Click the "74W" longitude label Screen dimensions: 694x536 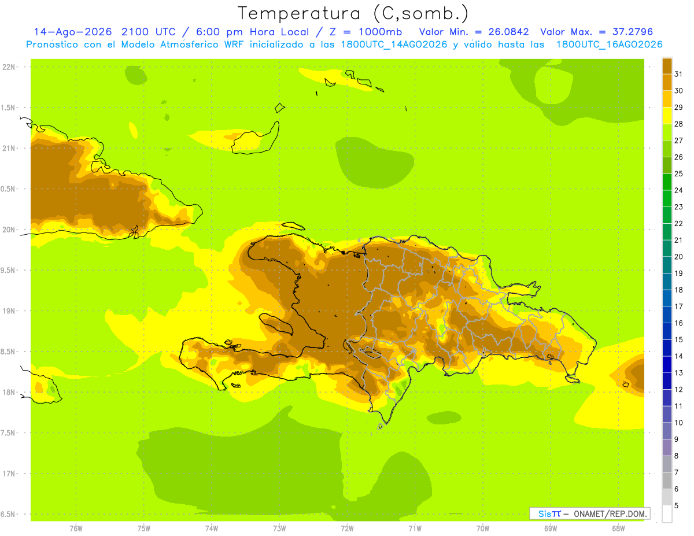tap(212, 528)
